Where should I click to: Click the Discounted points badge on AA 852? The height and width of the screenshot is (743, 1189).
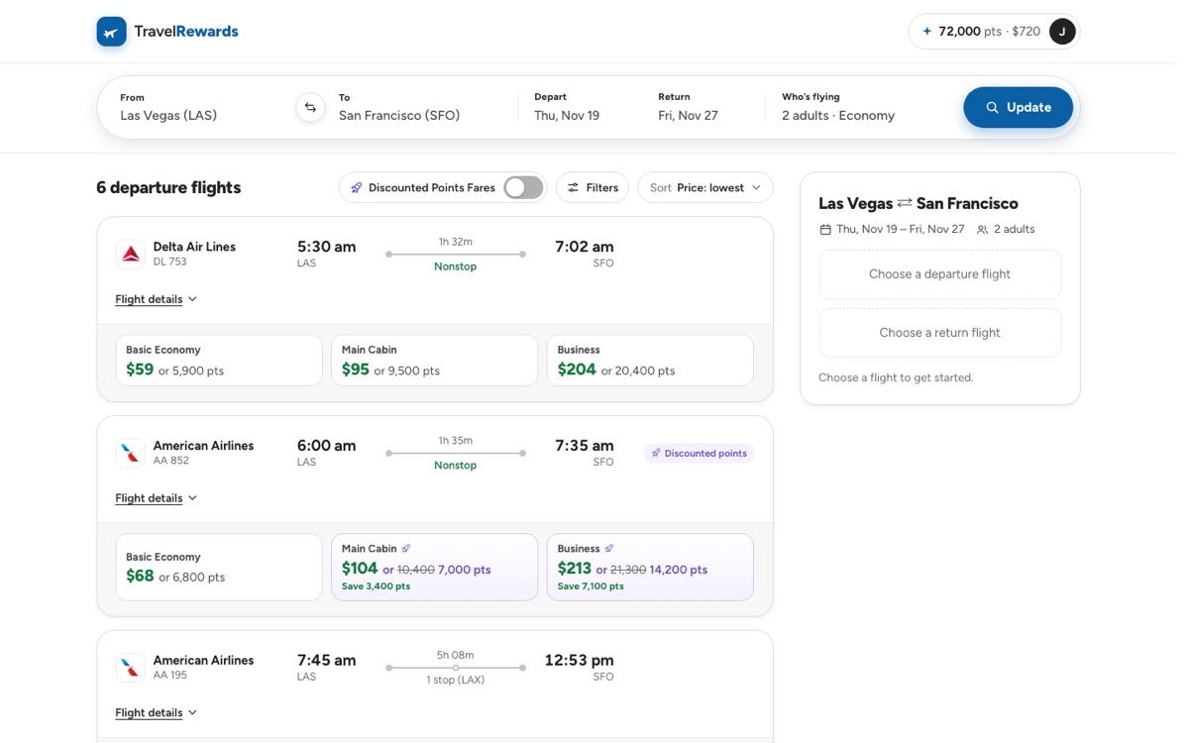point(699,454)
